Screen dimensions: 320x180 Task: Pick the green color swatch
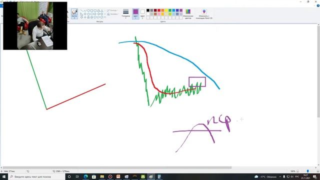coord(170,10)
